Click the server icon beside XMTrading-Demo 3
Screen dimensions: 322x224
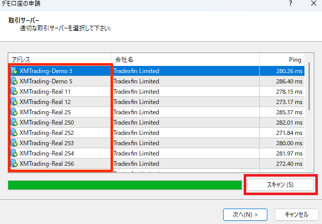click(14, 71)
